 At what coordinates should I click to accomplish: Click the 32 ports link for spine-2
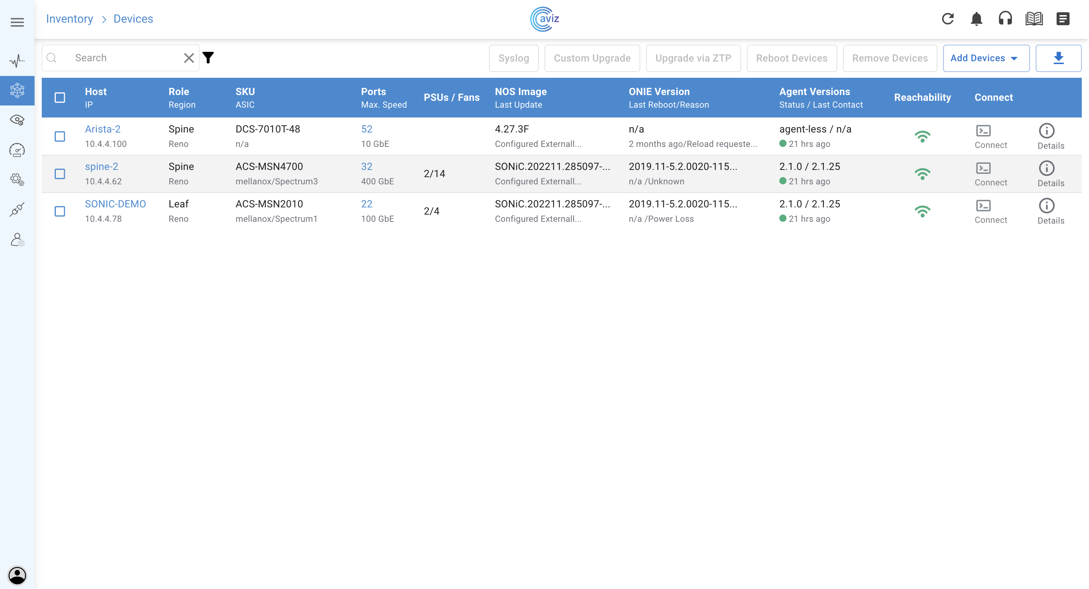367,166
